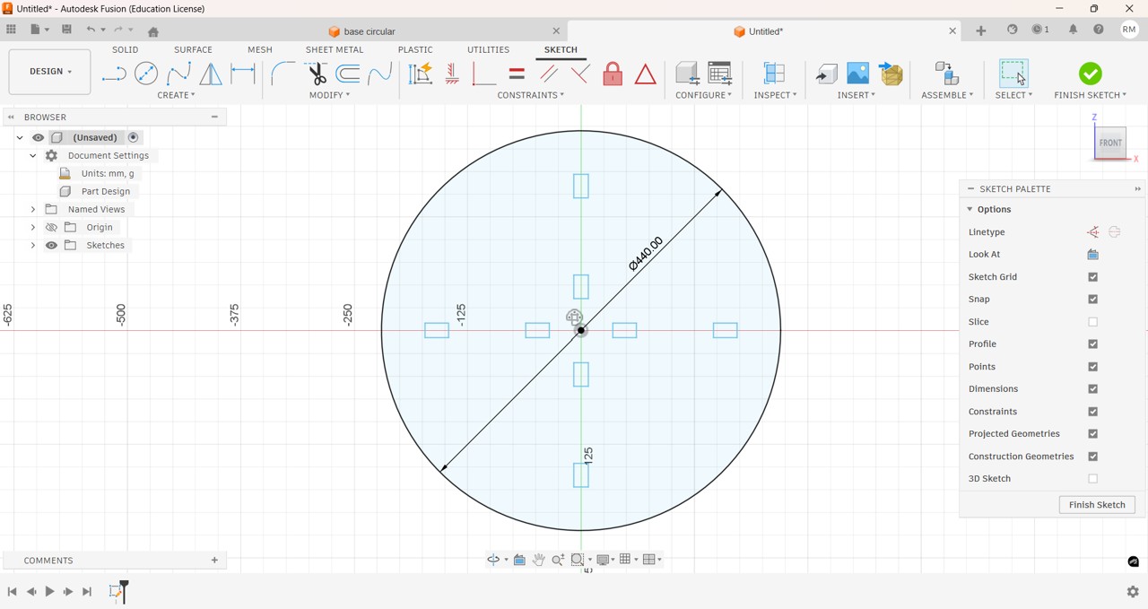This screenshot has width=1148, height=609.
Task: Open timeline settings gear
Action: [x=1133, y=592]
